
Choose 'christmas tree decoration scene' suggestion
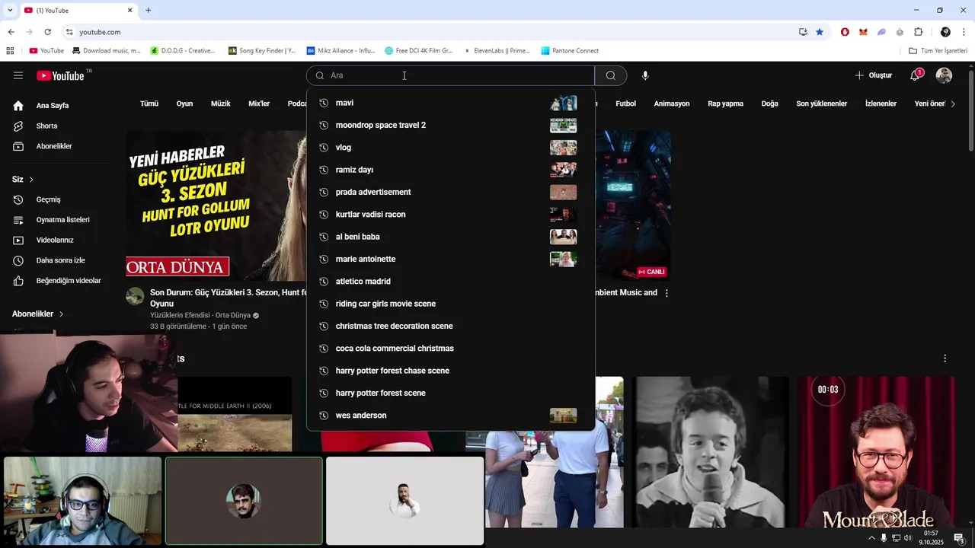(x=450, y=326)
